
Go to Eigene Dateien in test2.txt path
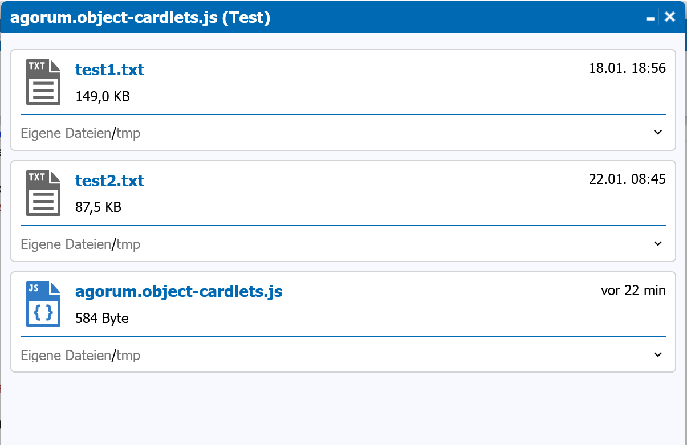(66, 244)
